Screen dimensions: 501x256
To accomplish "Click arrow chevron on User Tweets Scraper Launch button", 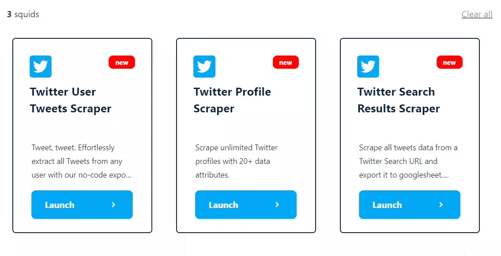I will point(113,204).
